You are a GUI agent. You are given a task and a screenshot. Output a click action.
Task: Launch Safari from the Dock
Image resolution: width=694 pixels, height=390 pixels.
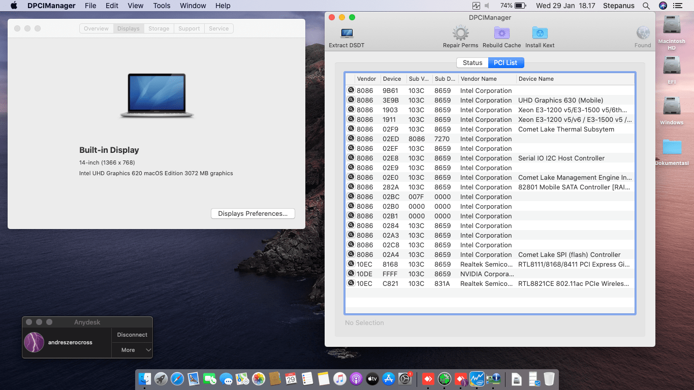178,378
